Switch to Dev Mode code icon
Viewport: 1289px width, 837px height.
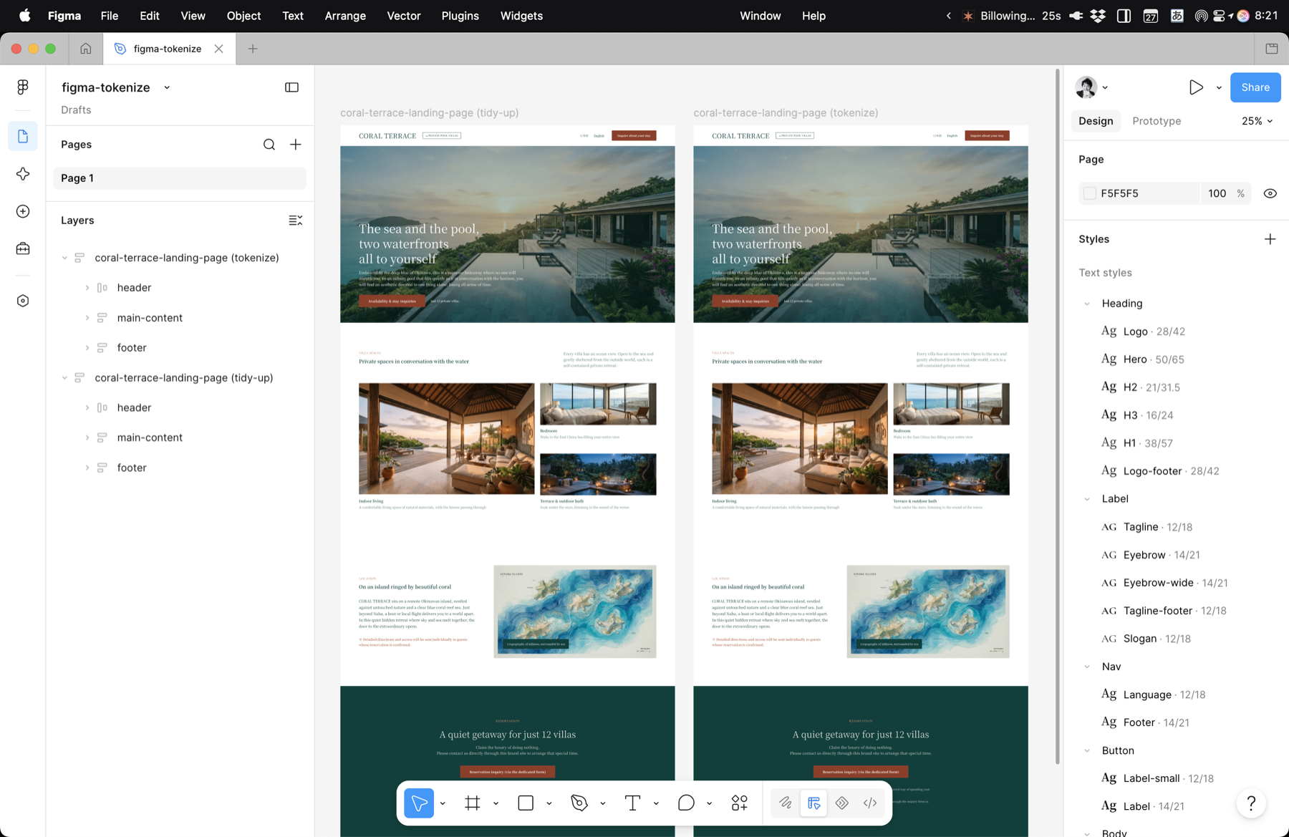(870, 803)
